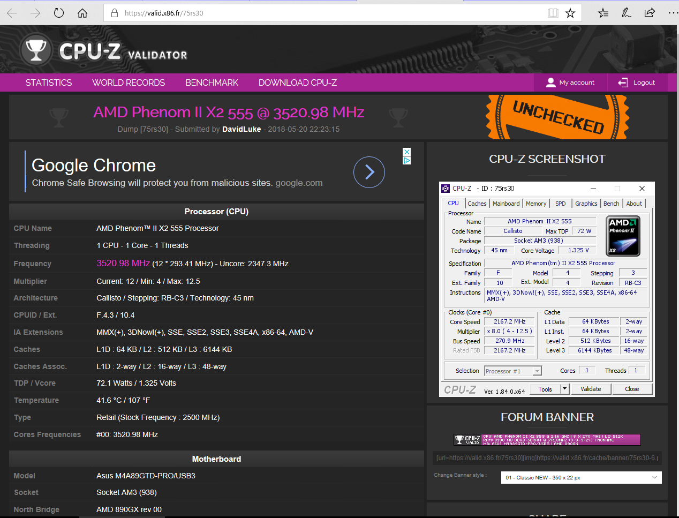Select Graphics tab in CPU-Z screenshot

click(586, 204)
